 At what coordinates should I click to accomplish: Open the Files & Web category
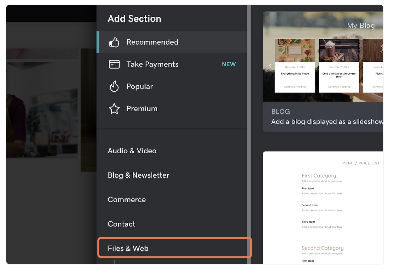point(128,248)
